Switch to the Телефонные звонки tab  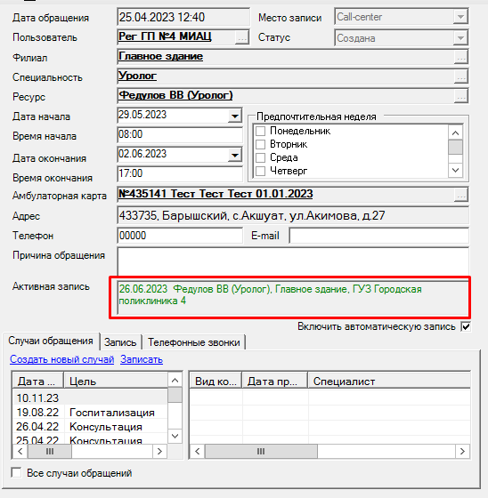pos(194,342)
